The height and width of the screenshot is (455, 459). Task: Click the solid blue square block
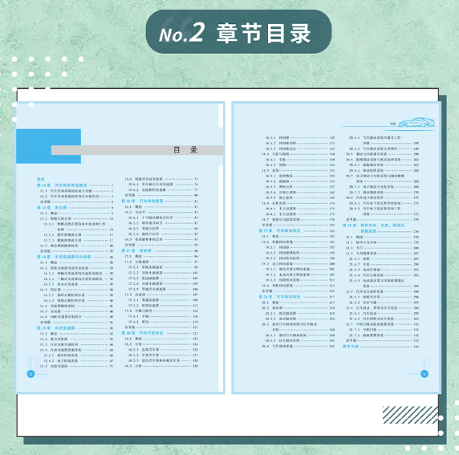click(49, 146)
